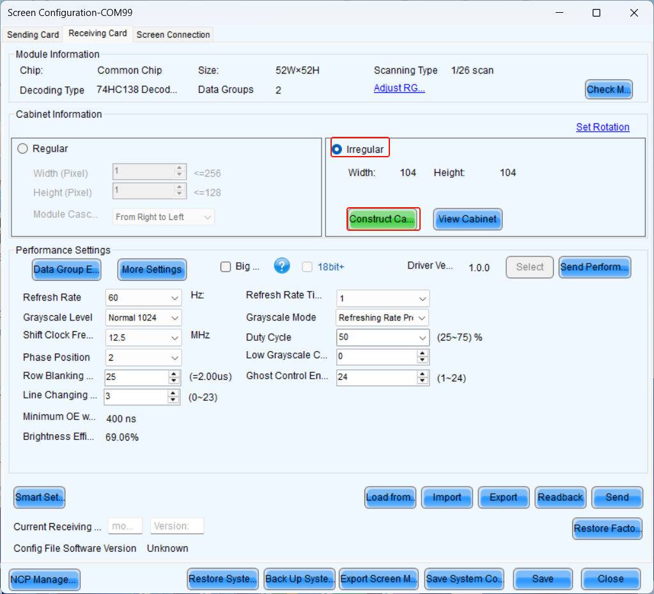
Task: Open the Grayscale Level dropdown
Action: (175, 318)
